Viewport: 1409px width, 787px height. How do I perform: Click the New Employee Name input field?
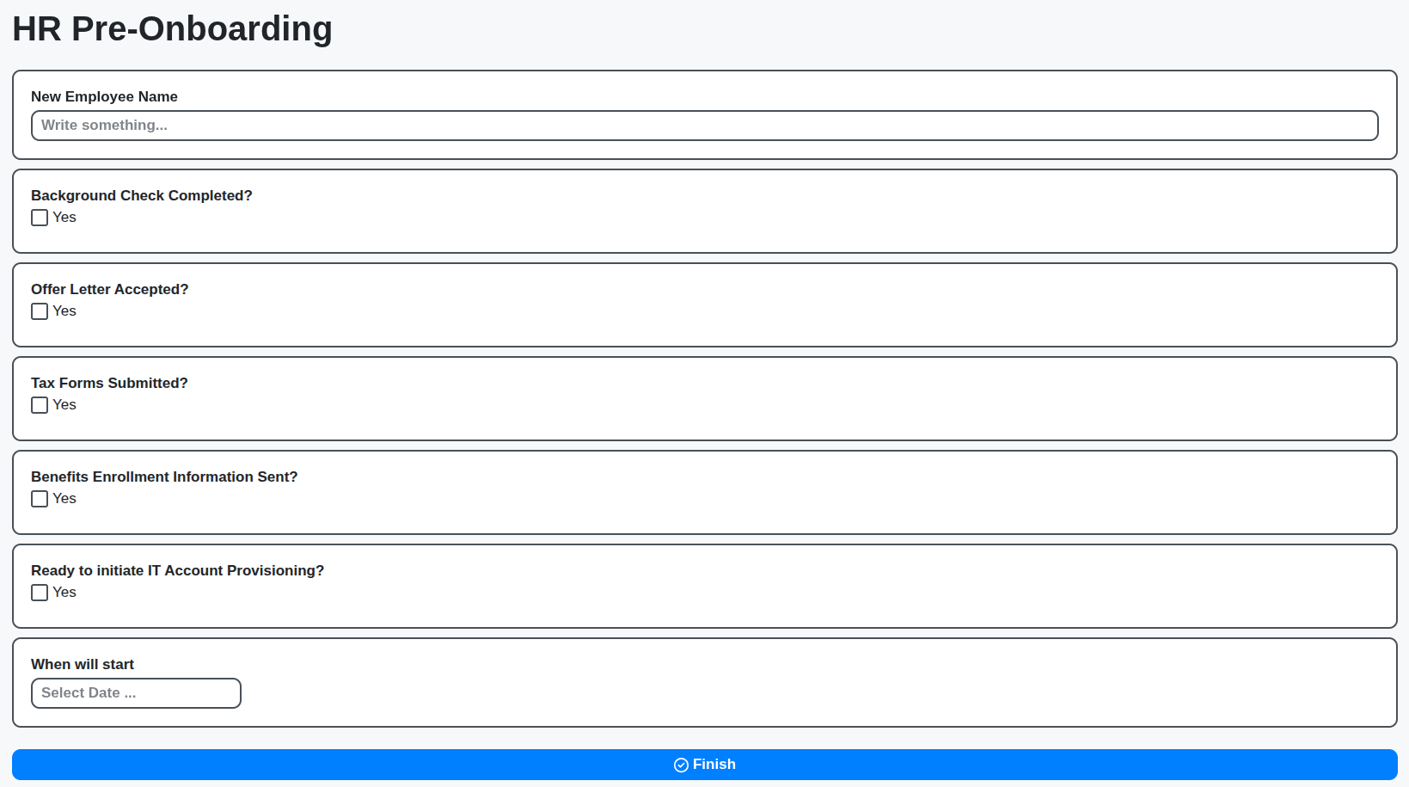point(703,126)
